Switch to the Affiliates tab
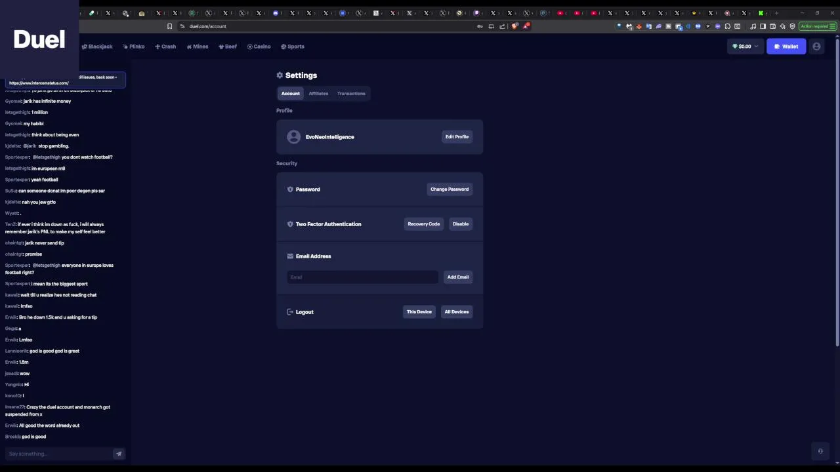Screen dimensions: 840x472 (318, 93)
